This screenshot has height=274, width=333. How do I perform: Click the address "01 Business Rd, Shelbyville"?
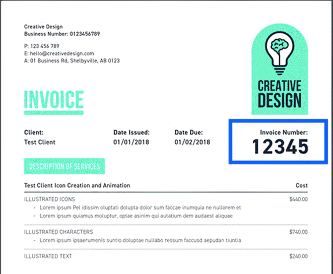(64, 61)
